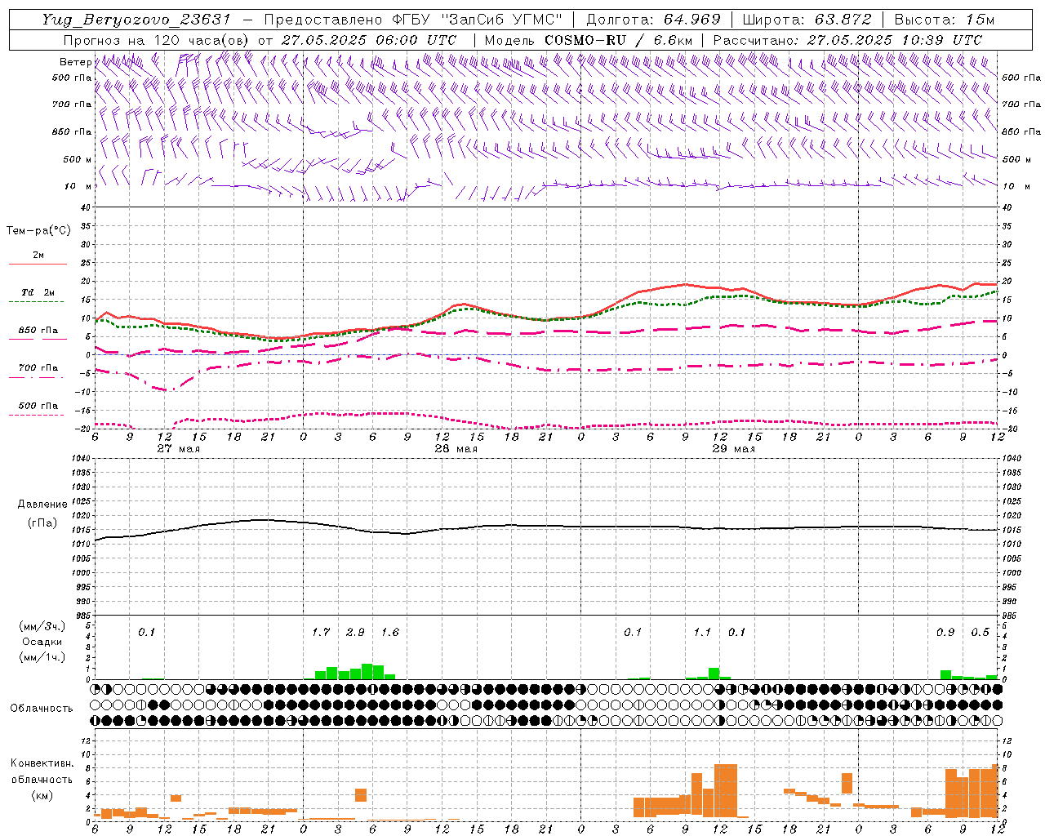1045x836 pixels.
Task: Click the (км) unit label for convective cloudiness
Action: (x=42, y=794)
